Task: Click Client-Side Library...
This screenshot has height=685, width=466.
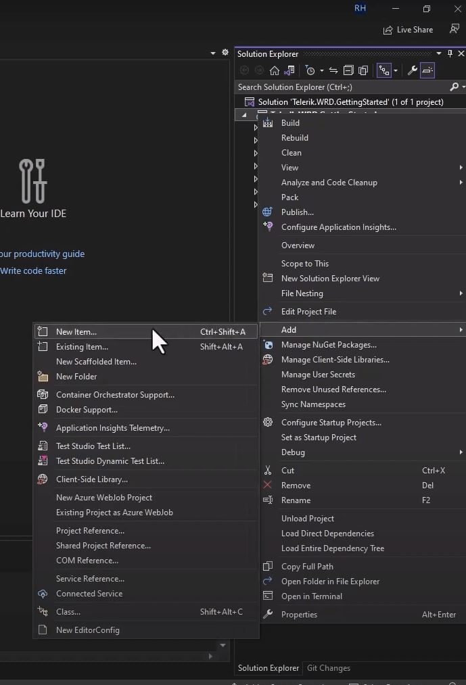Action: point(146,479)
